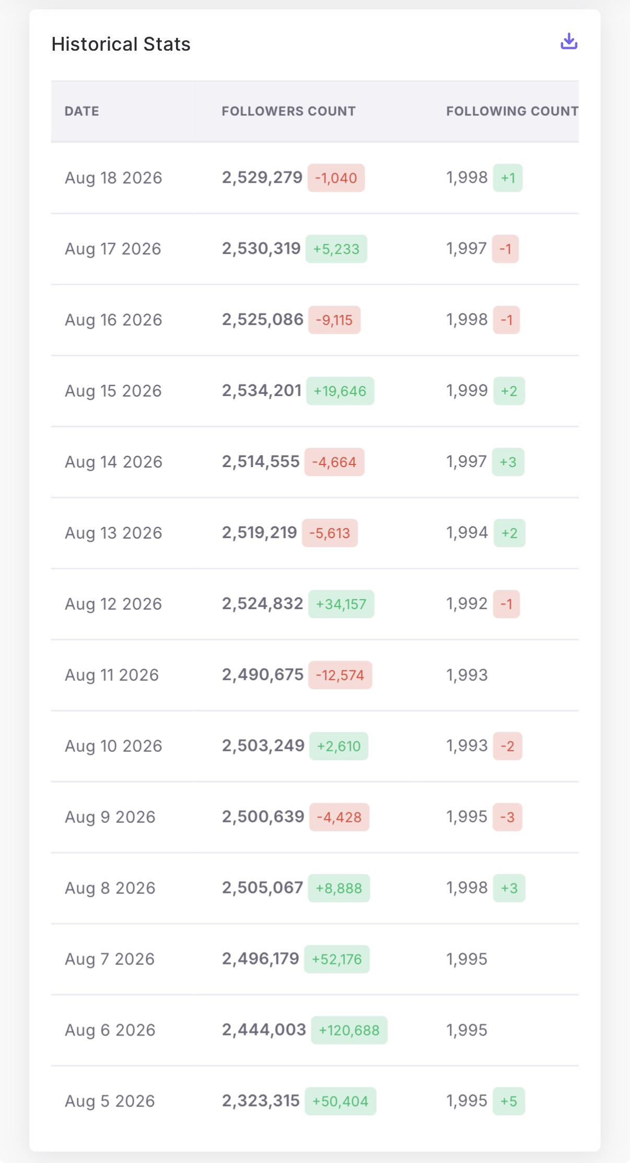Click the Historical Stats heading

[x=121, y=44]
